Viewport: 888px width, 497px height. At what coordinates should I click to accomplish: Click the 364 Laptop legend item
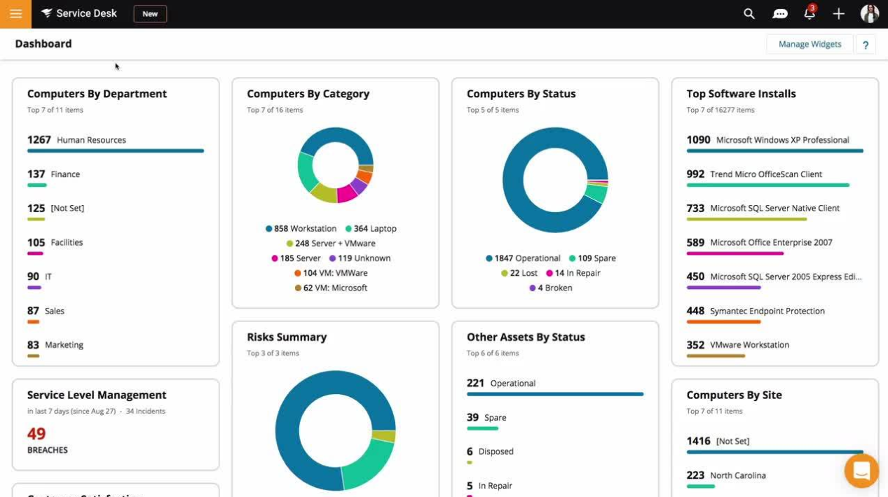(x=371, y=228)
